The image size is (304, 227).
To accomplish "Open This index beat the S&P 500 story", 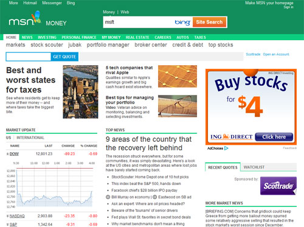I will [x=146, y=184].
